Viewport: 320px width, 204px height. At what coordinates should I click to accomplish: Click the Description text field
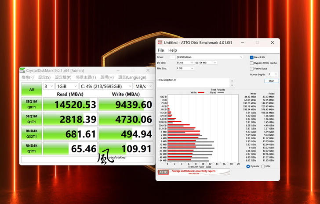pyautogui.click(x=193, y=83)
